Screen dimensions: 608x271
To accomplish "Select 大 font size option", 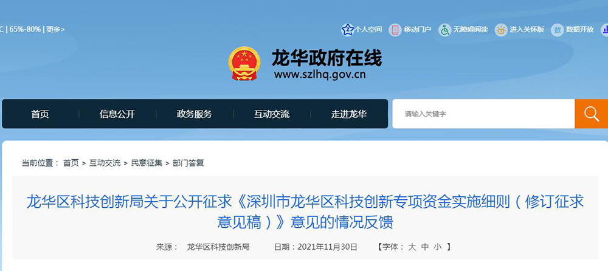I will (412, 247).
